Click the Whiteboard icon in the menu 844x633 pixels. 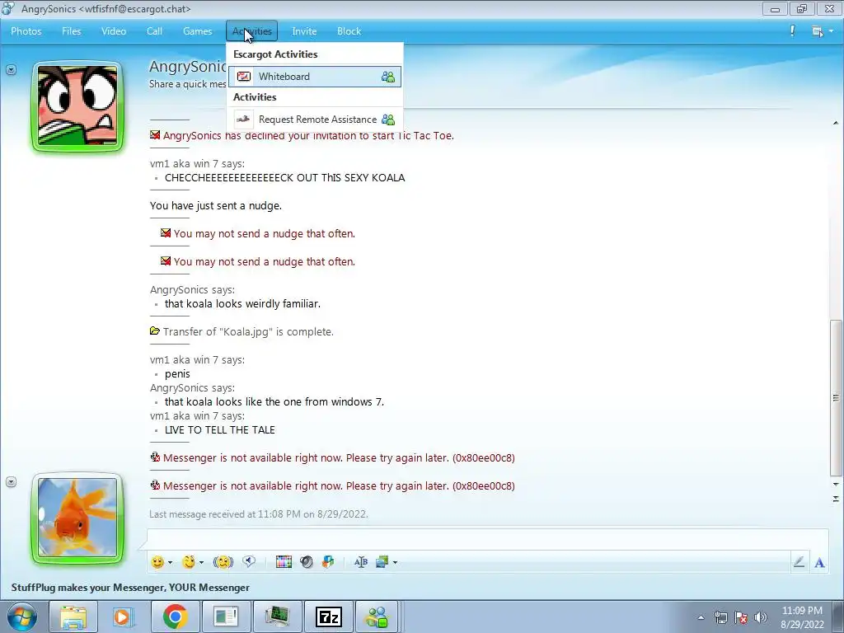click(244, 77)
